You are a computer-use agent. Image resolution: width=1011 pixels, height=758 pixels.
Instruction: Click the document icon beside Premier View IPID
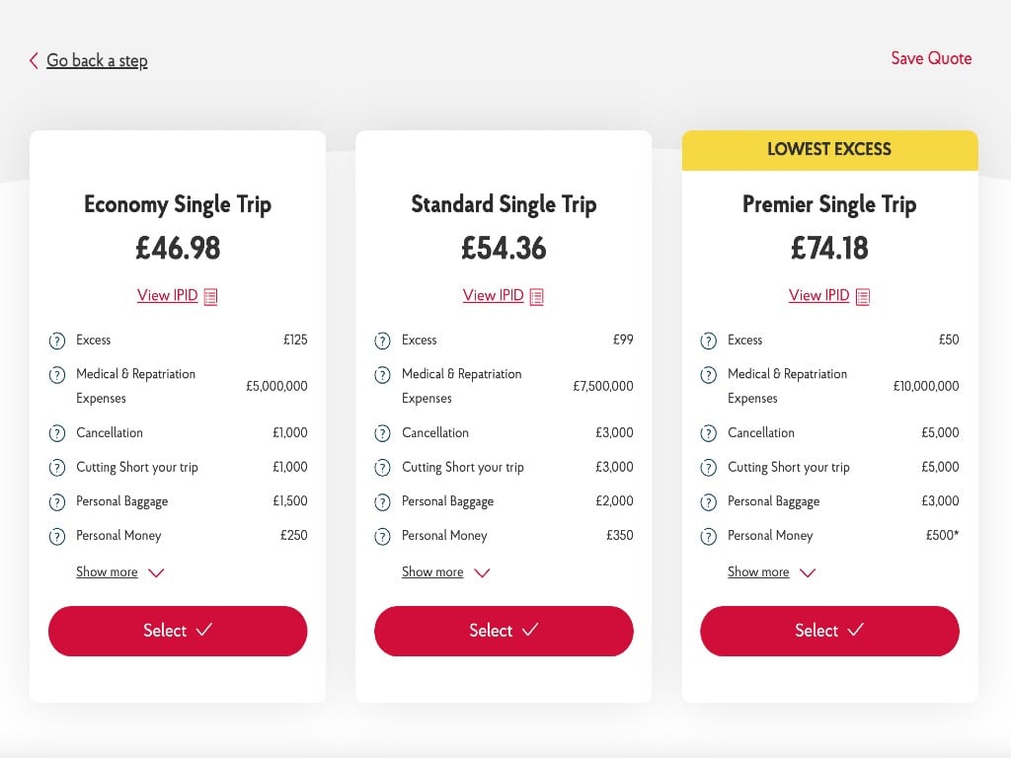(861, 295)
